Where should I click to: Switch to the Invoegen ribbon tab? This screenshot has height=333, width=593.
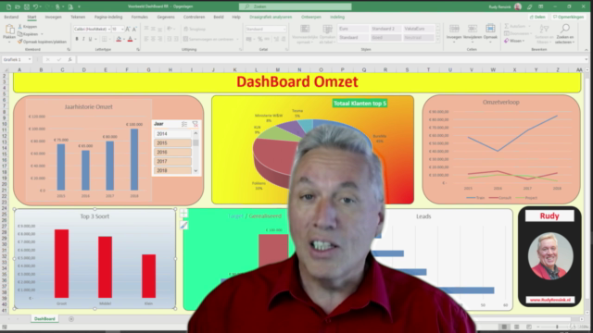click(x=53, y=17)
